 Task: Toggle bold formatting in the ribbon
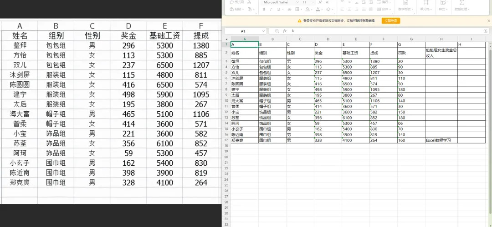point(264,9)
